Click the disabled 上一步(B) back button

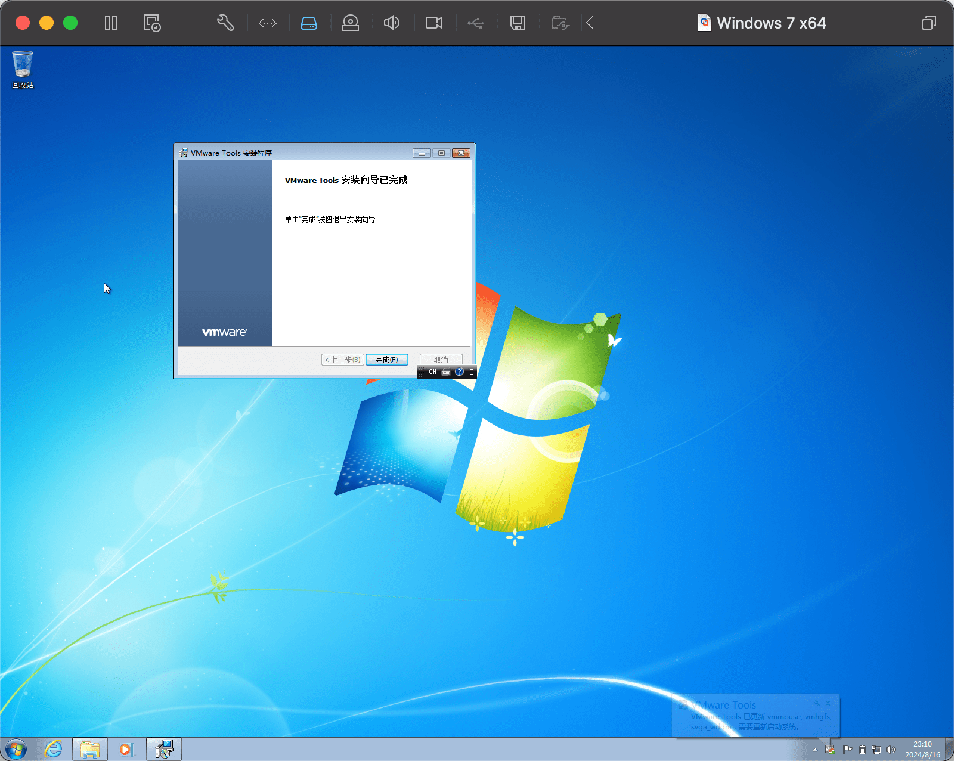(342, 360)
